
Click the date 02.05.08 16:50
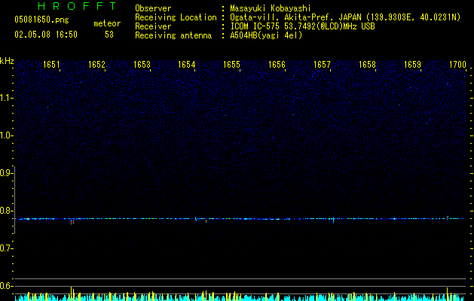[46, 35]
